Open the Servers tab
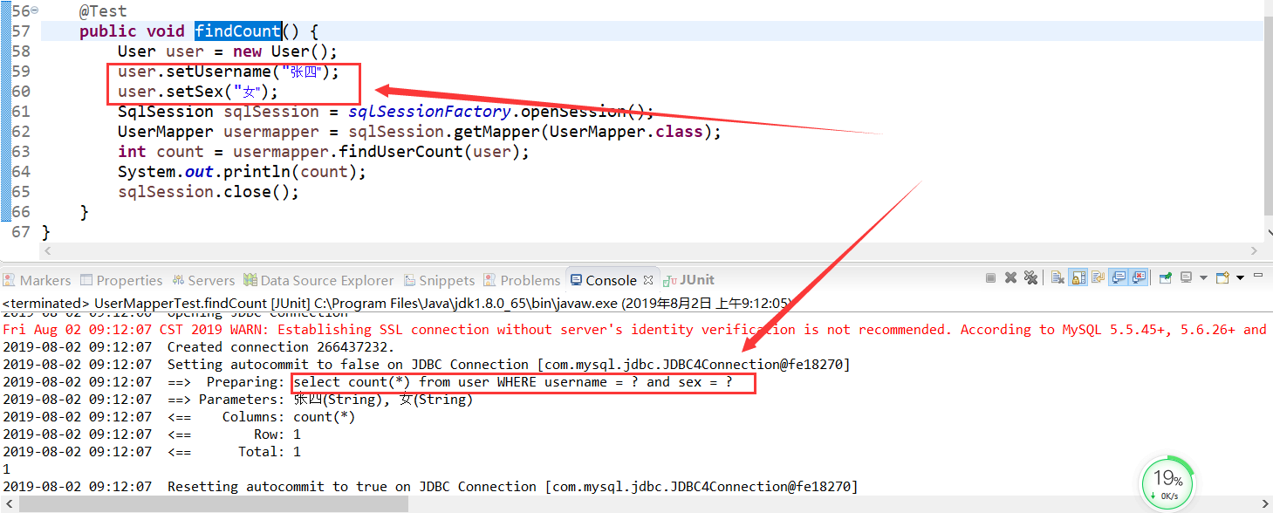 point(203,280)
